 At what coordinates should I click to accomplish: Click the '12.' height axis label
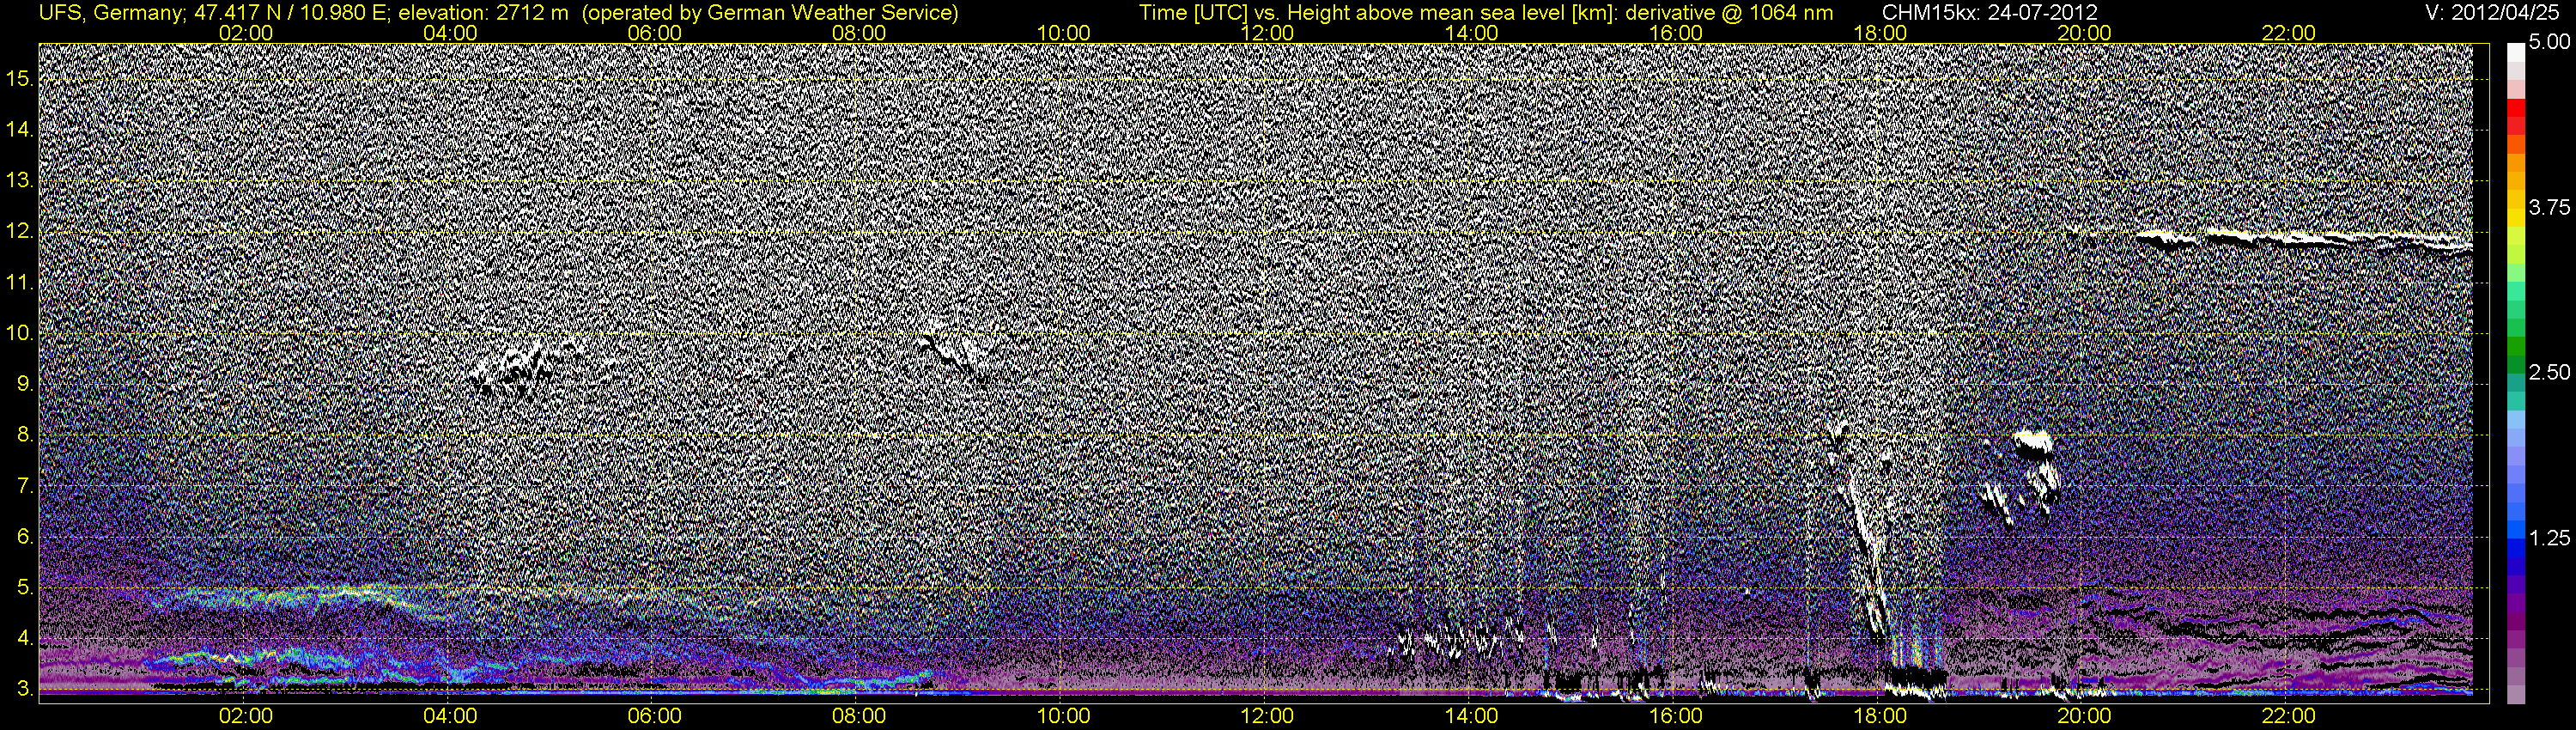[20, 231]
